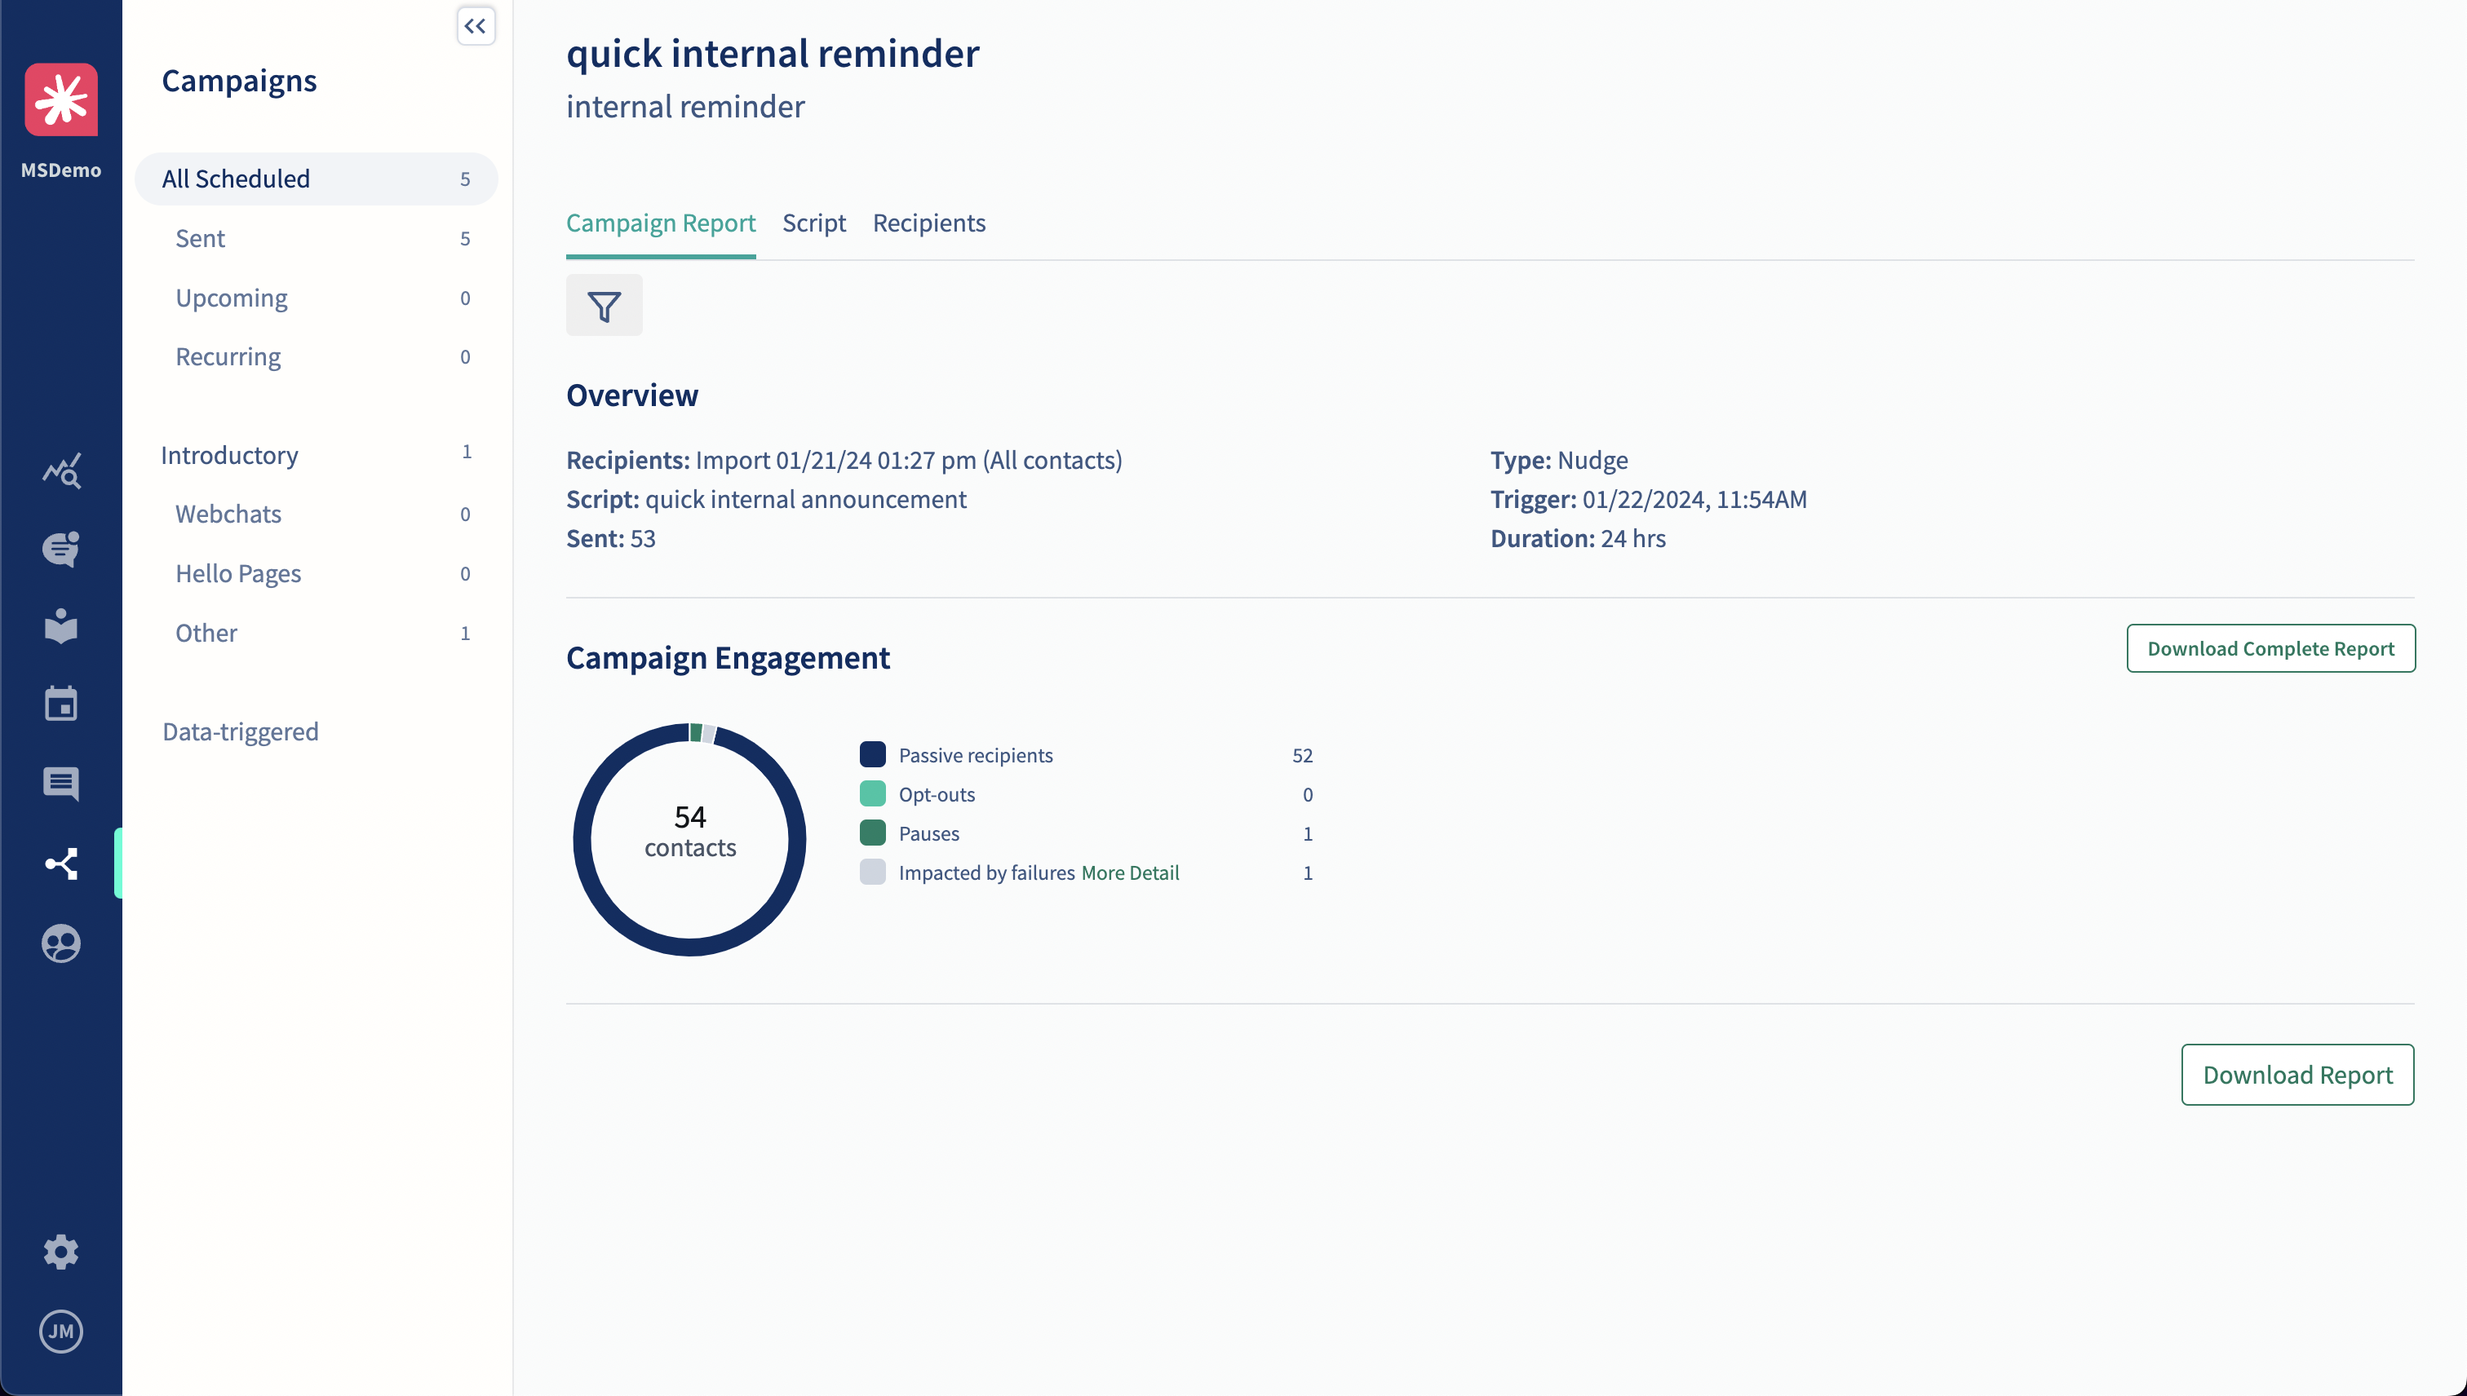Switch to the Recipients tab
The height and width of the screenshot is (1396, 2467).
click(928, 223)
